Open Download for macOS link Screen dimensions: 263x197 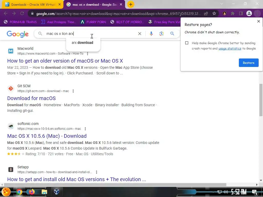coord(31,98)
